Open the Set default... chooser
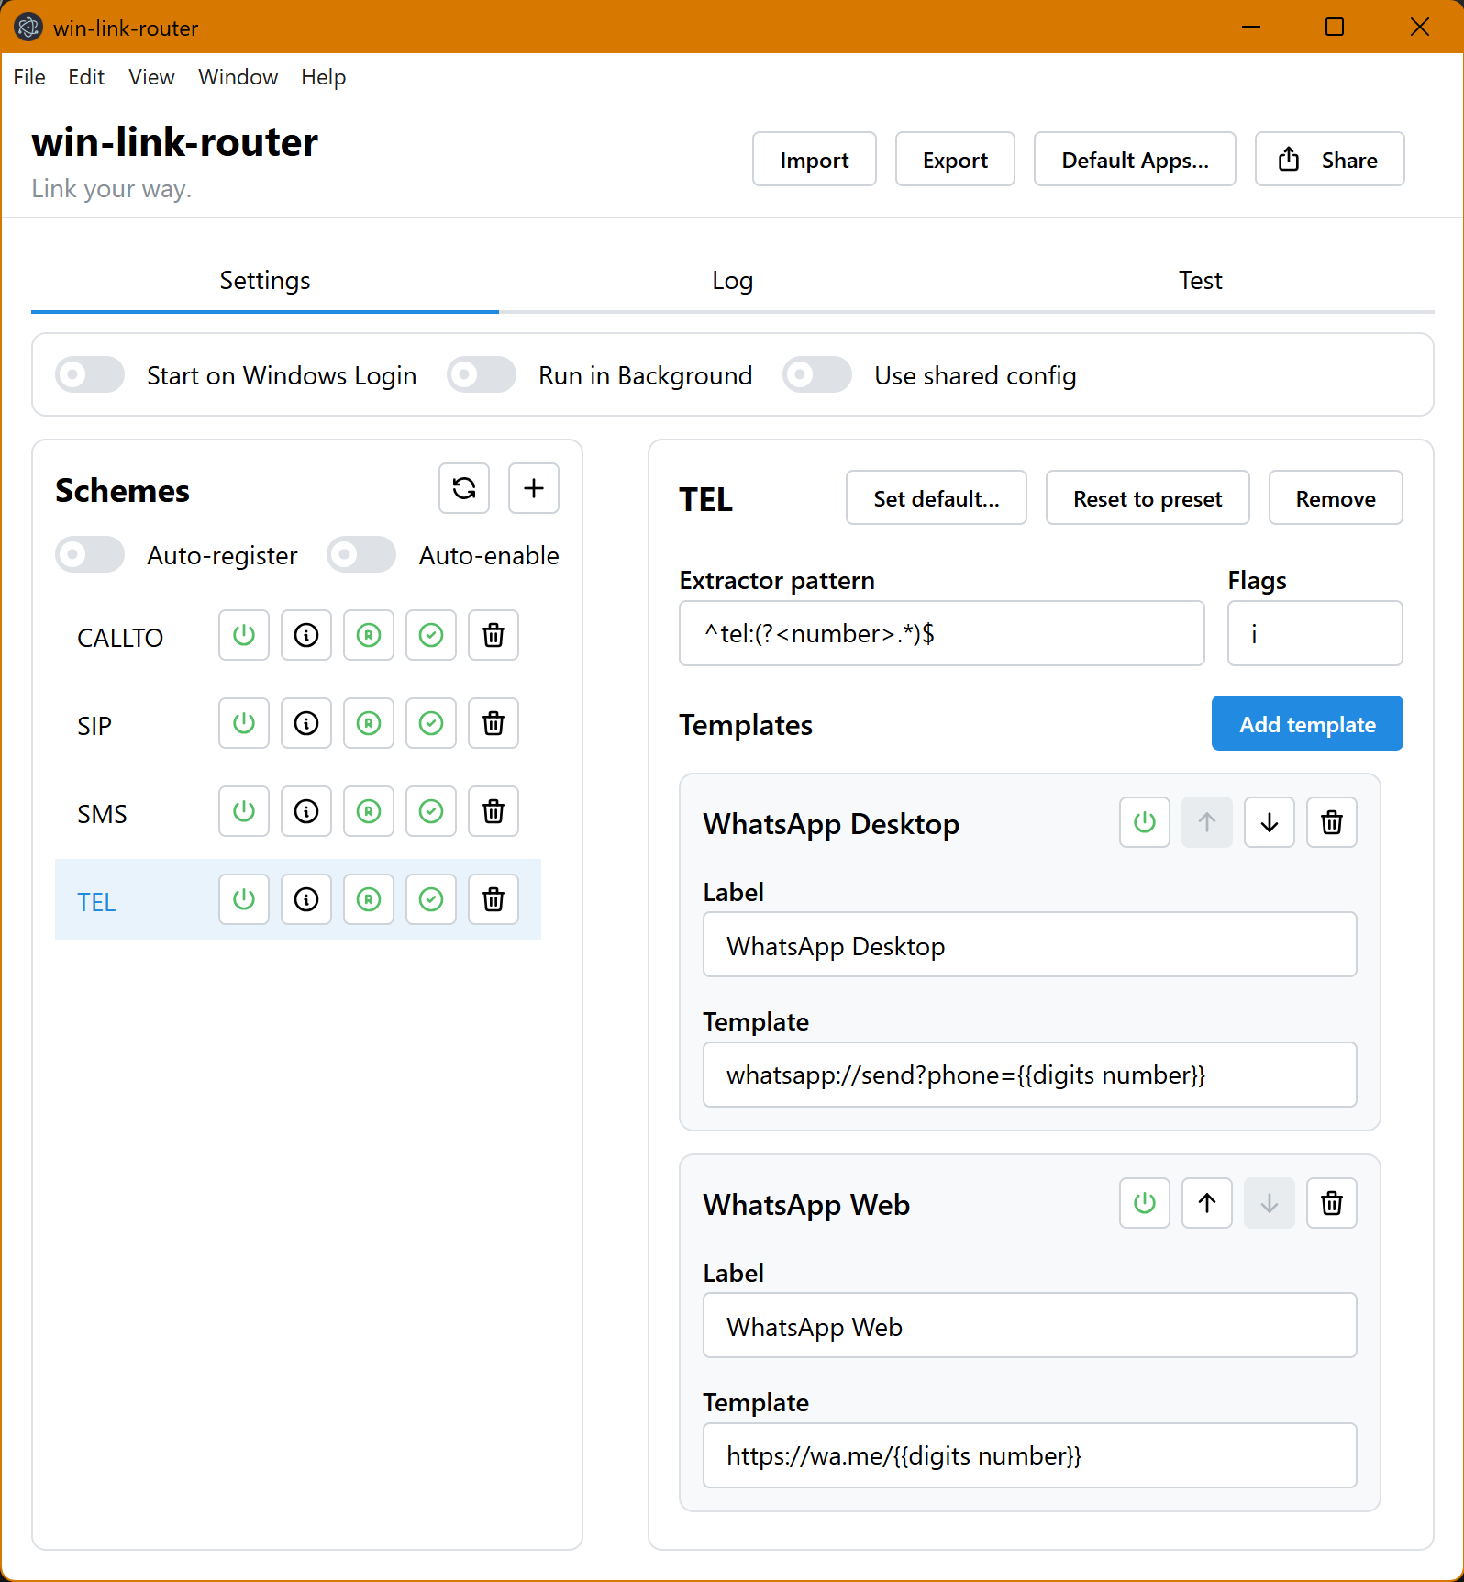The width and height of the screenshot is (1464, 1582). (x=936, y=498)
